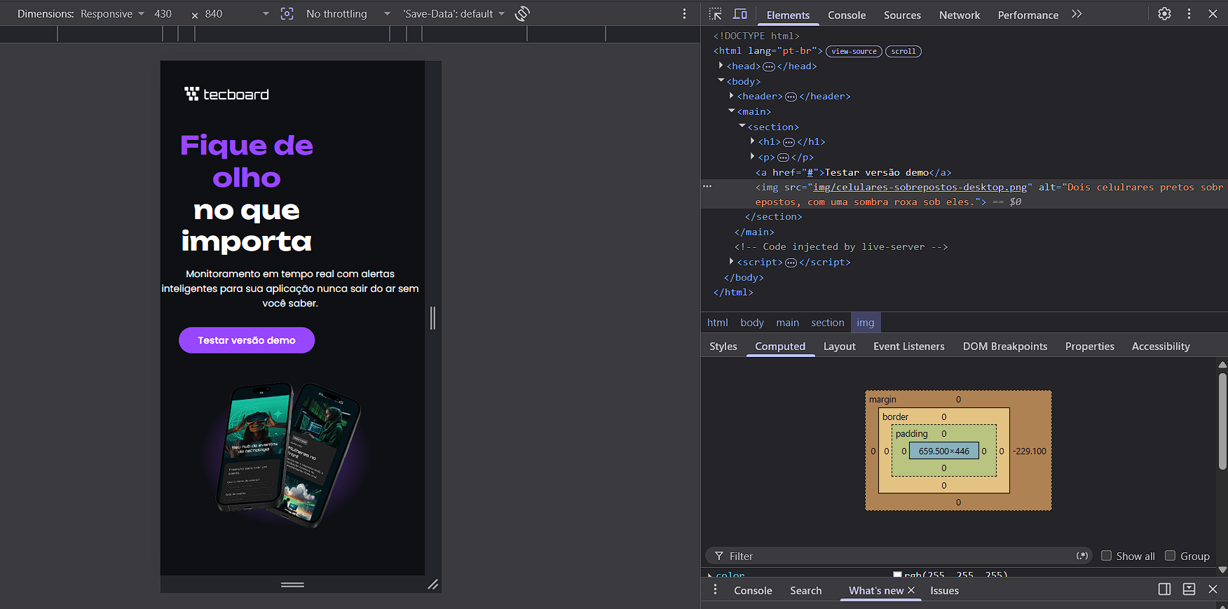Open the Styles pane tab
Viewport: 1228px width, 609px height.
coord(723,346)
